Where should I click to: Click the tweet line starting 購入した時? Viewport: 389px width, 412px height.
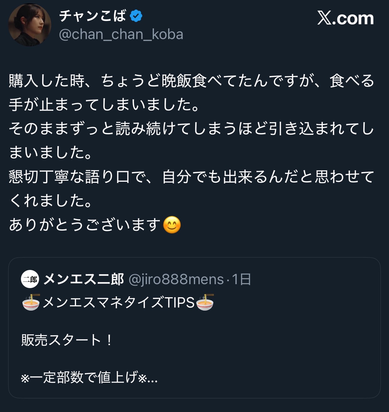click(191, 81)
